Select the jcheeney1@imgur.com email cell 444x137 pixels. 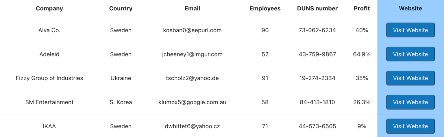192,54
